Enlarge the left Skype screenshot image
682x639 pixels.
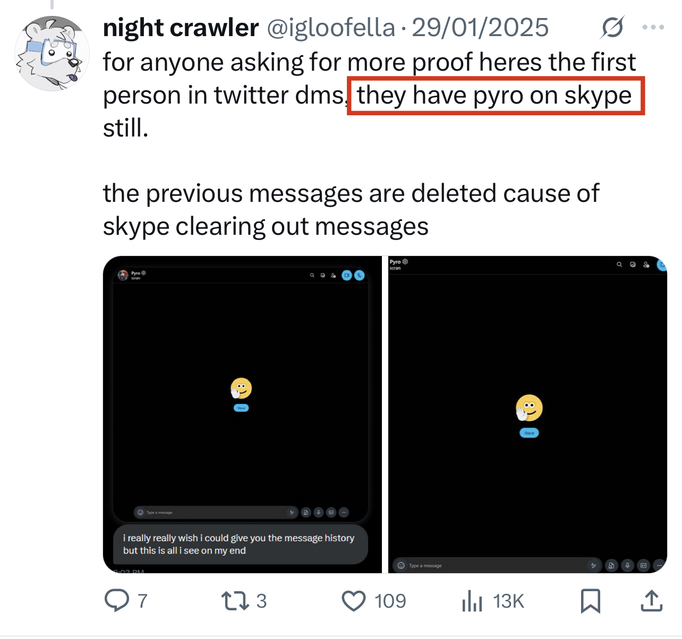pos(242,414)
